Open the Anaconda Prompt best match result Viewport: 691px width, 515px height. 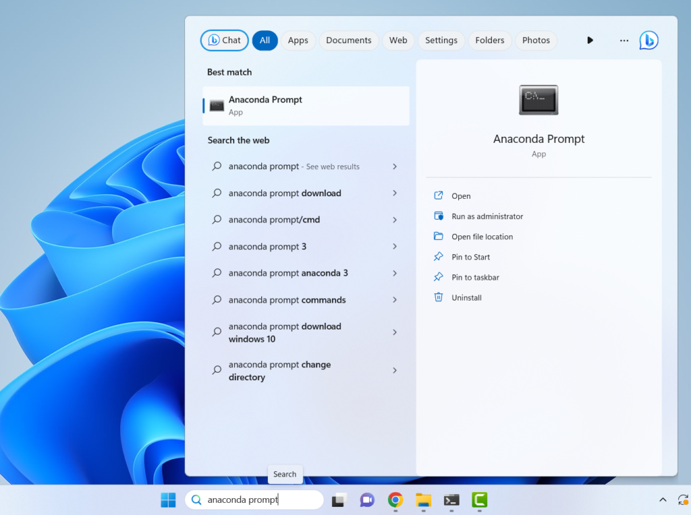306,106
